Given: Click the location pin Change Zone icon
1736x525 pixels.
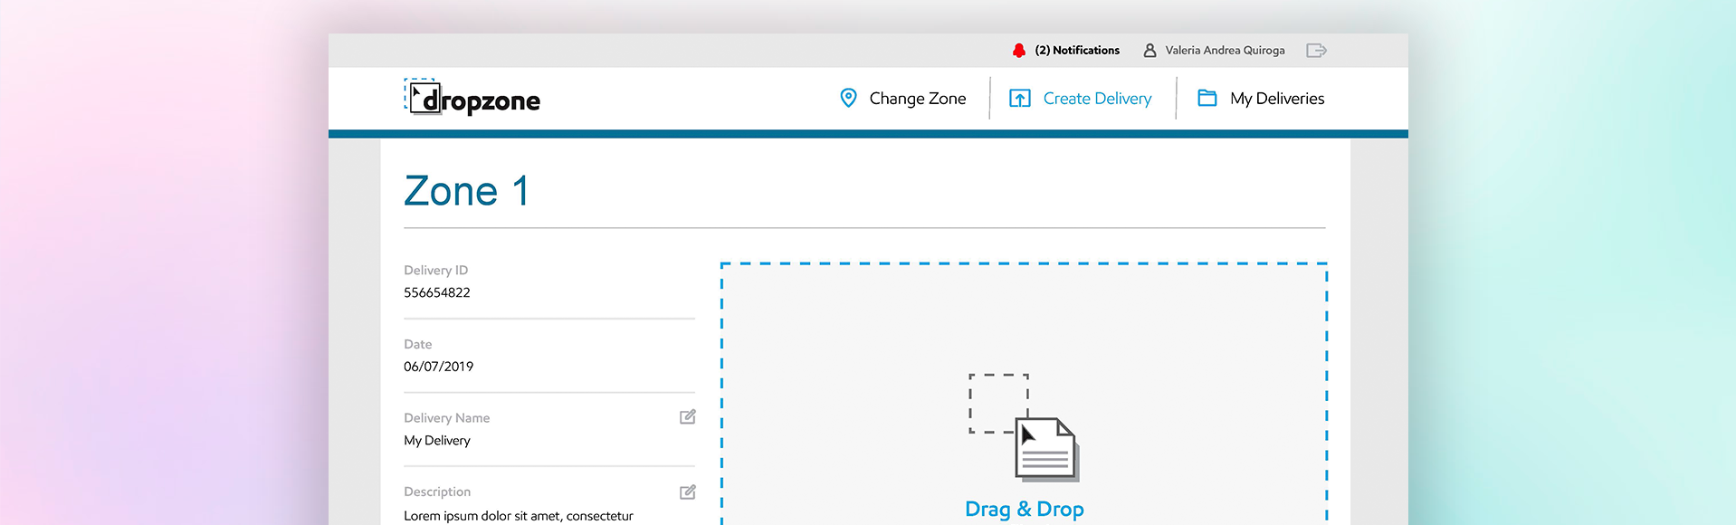Looking at the screenshot, I should [x=848, y=98].
